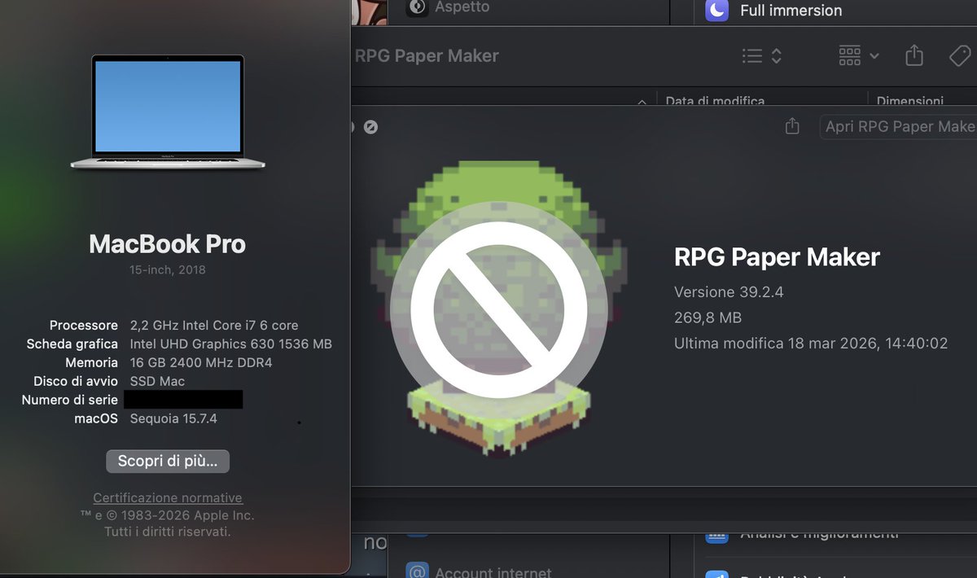This screenshot has height=578, width=977.
Task: Open the view style up-down chevrons
Action: coord(777,55)
